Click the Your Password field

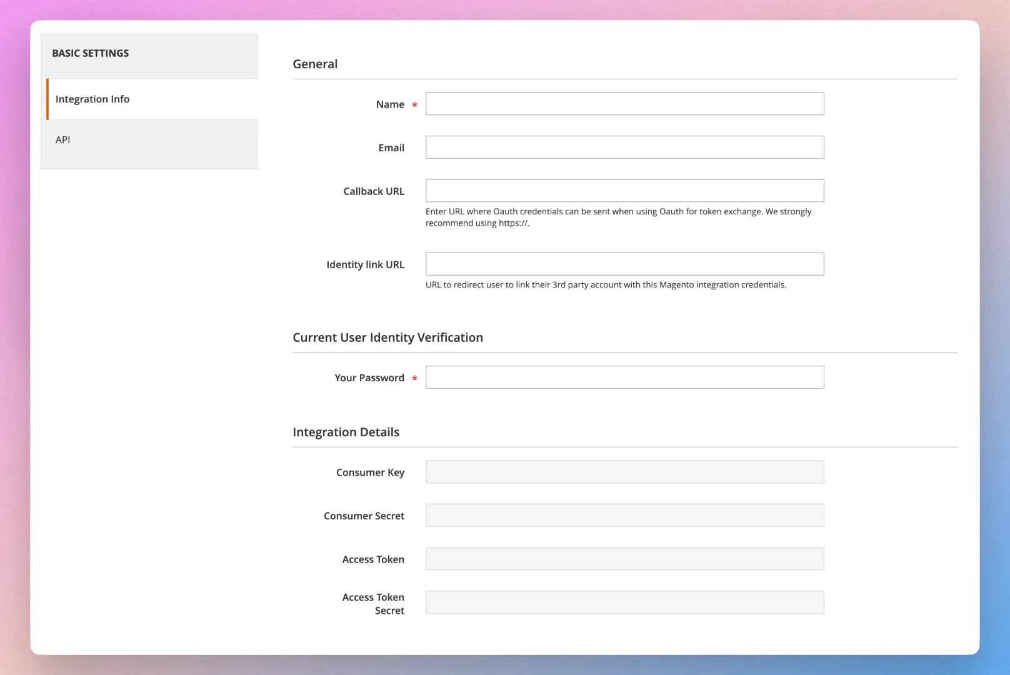(x=624, y=377)
